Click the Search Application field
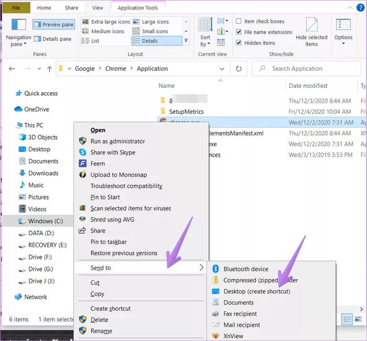The height and width of the screenshot is (341, 367). coord(307,69)
